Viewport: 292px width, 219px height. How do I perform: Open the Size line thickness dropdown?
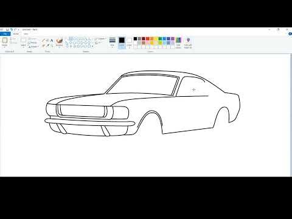[x=113, y=43]
